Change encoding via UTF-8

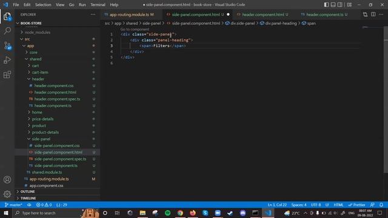pos(316,205)
